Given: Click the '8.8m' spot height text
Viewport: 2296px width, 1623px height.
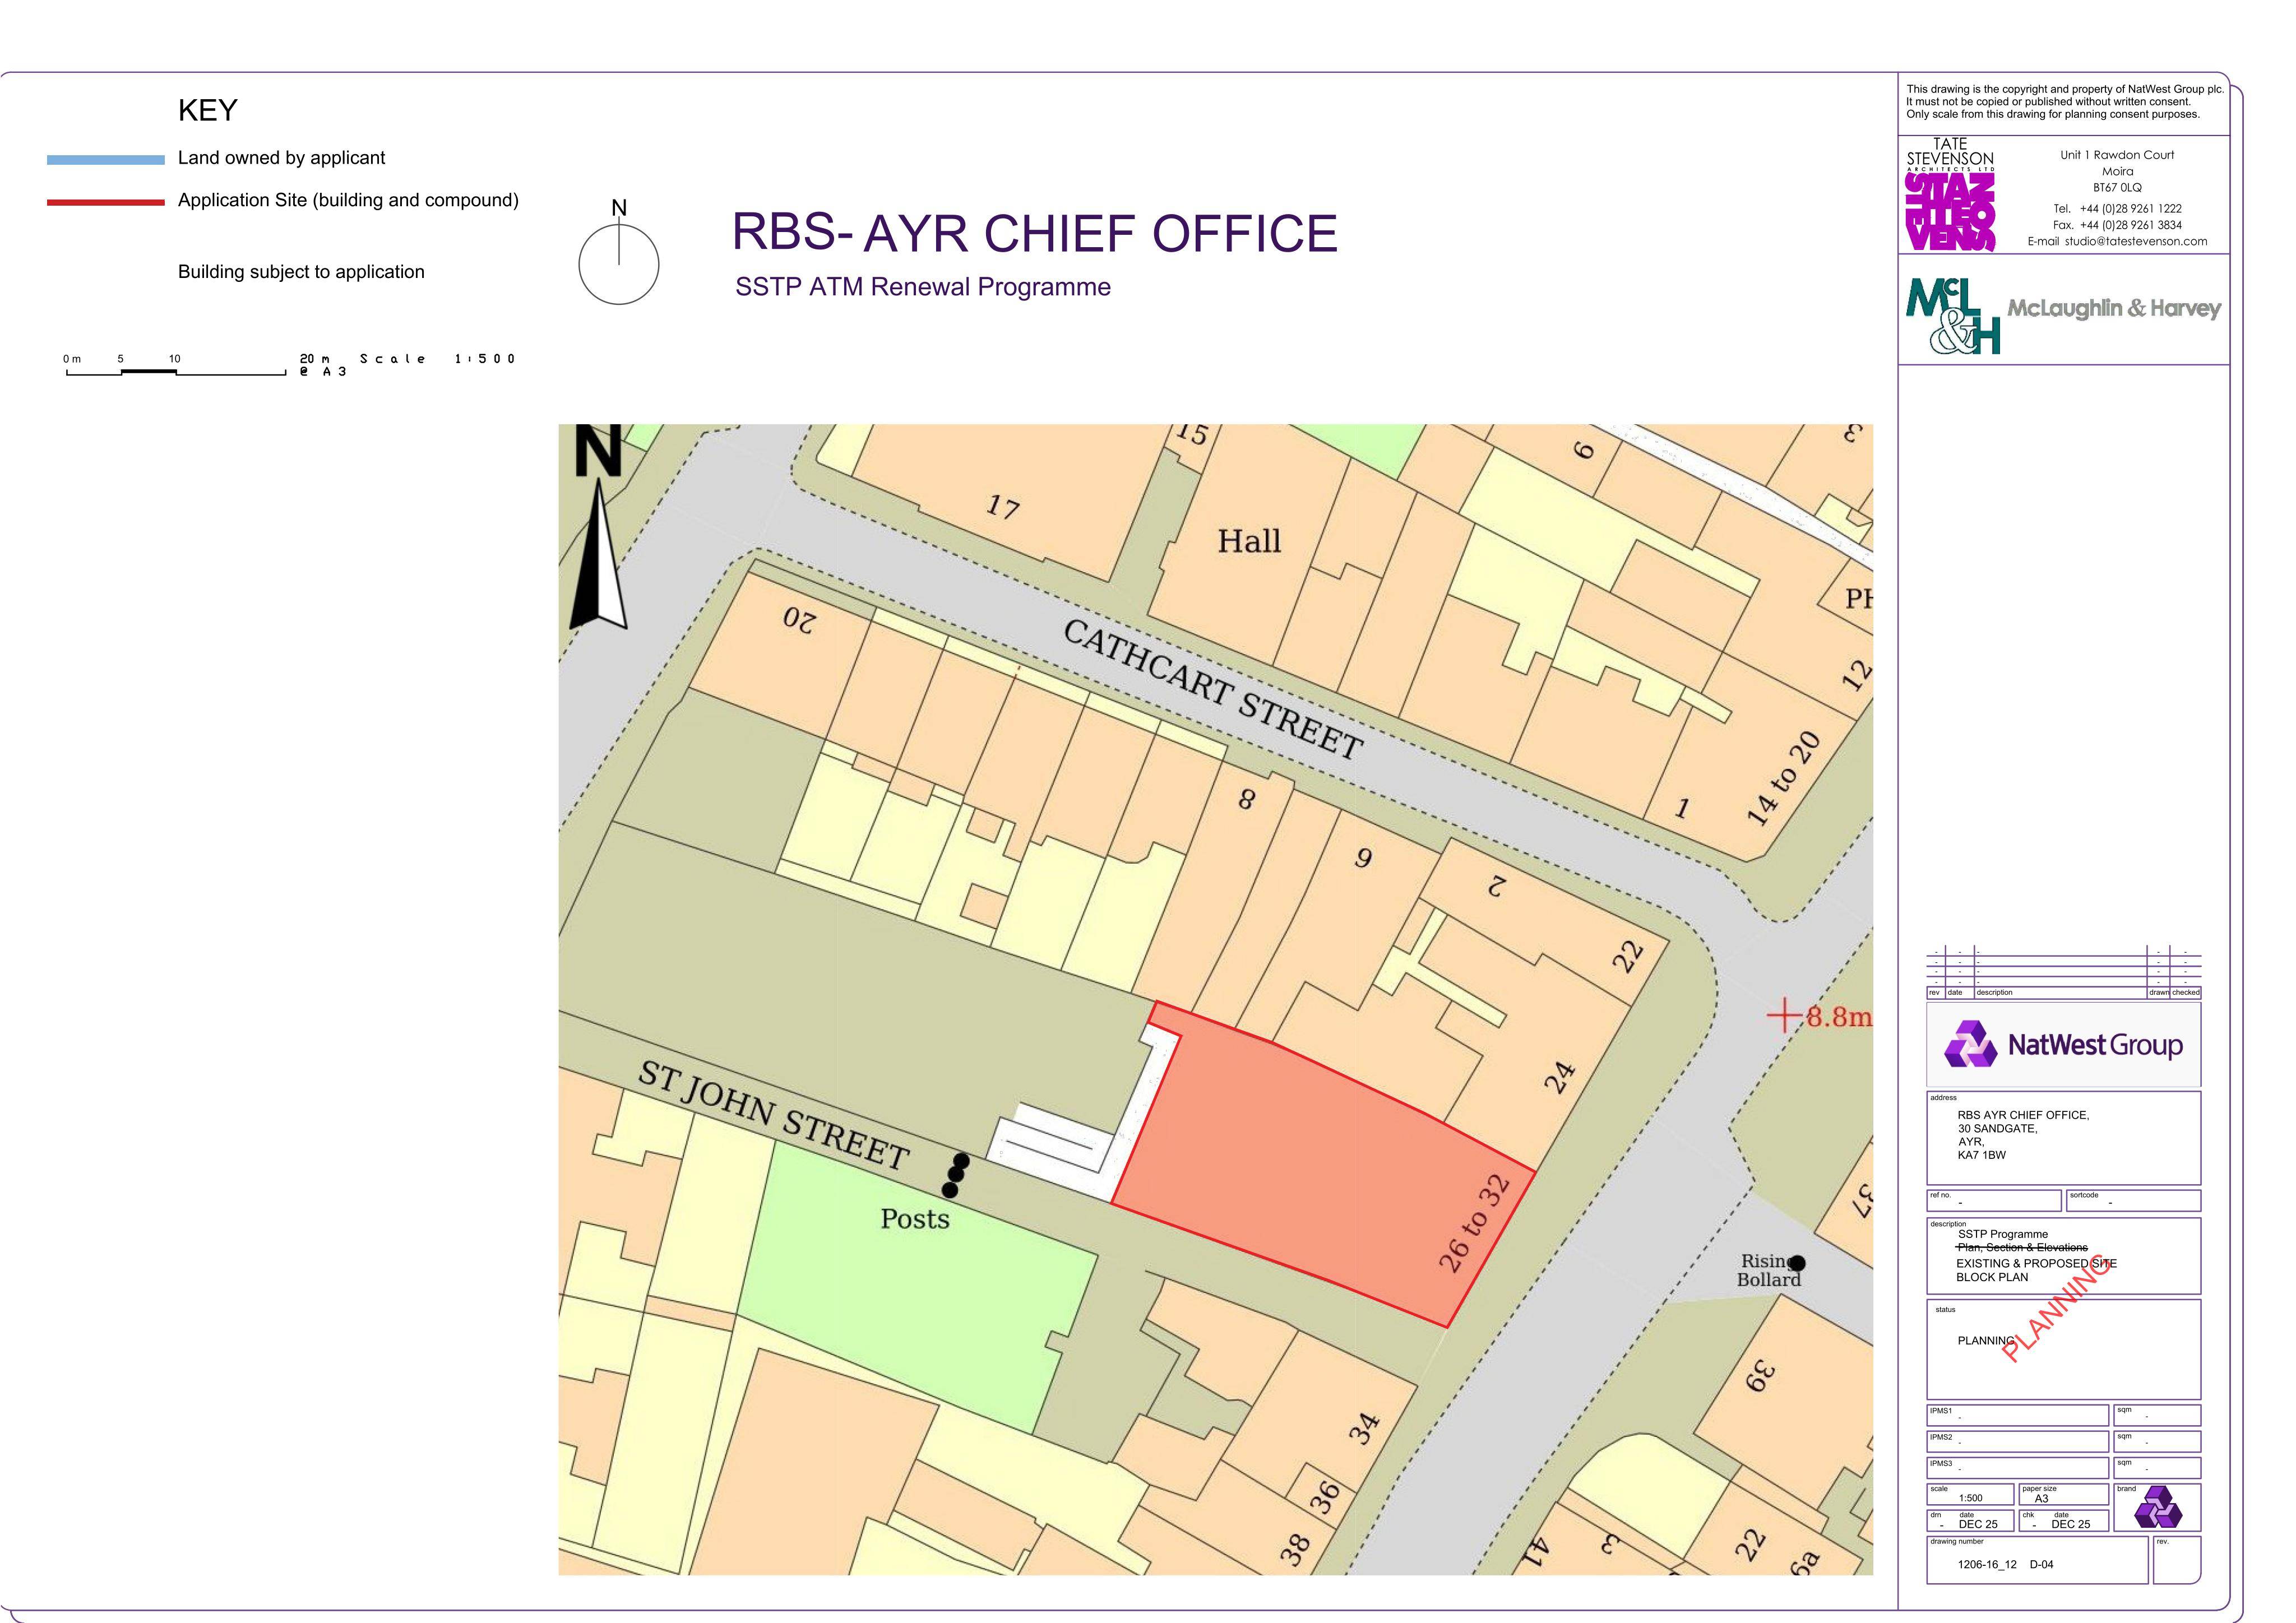Looking at the screenshot, I should point(1838,1018).
